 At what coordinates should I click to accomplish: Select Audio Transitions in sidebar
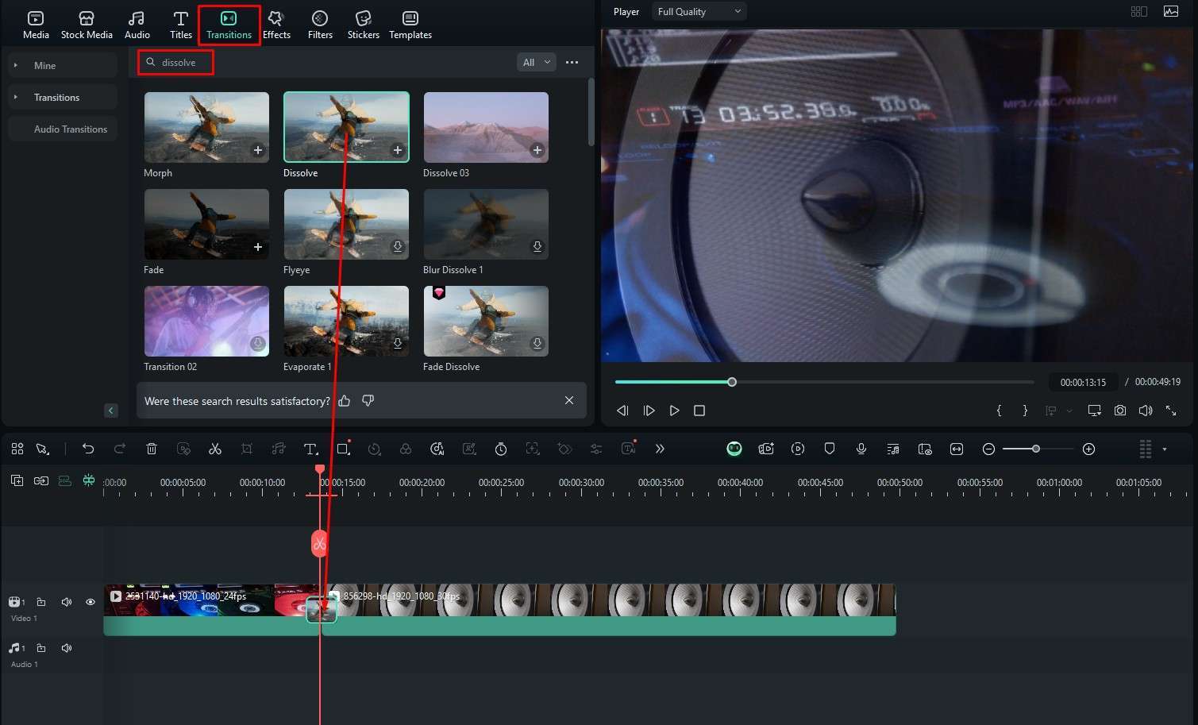[63, 129]
